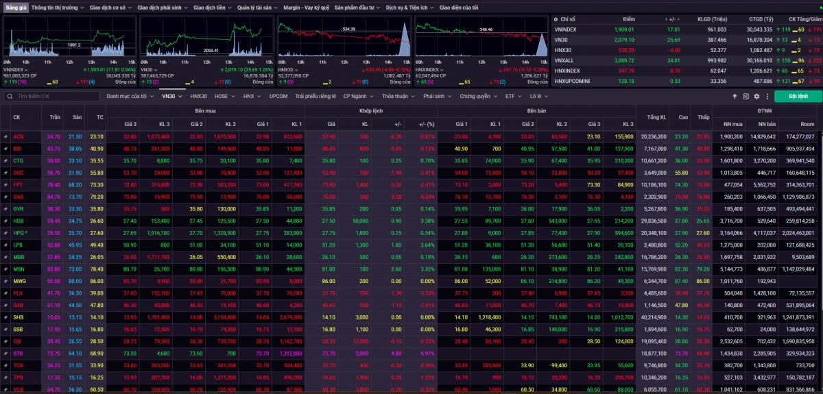Screen dimensions: 823x394
Task: Pin the MWG row using its pin icon
Action: 5,281
